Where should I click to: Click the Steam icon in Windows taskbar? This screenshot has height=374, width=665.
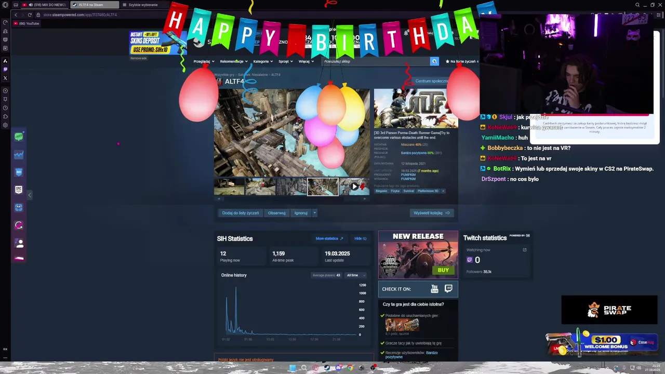(x=327, y=368)
